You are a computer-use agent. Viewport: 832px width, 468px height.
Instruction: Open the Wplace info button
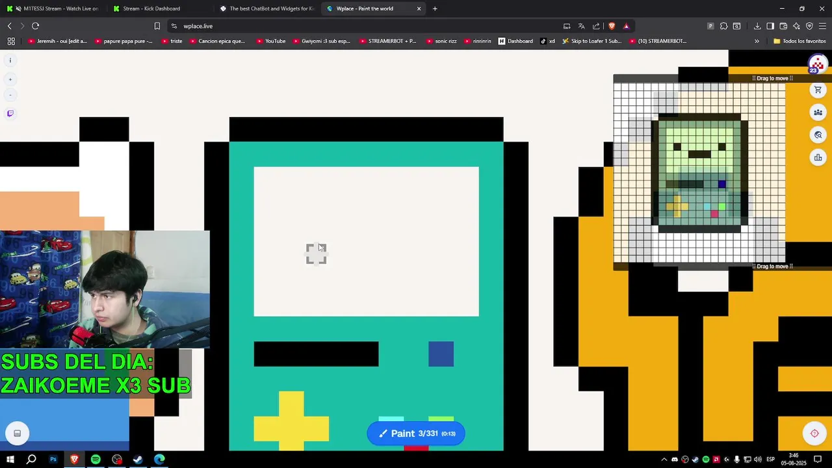pos(10,60)
